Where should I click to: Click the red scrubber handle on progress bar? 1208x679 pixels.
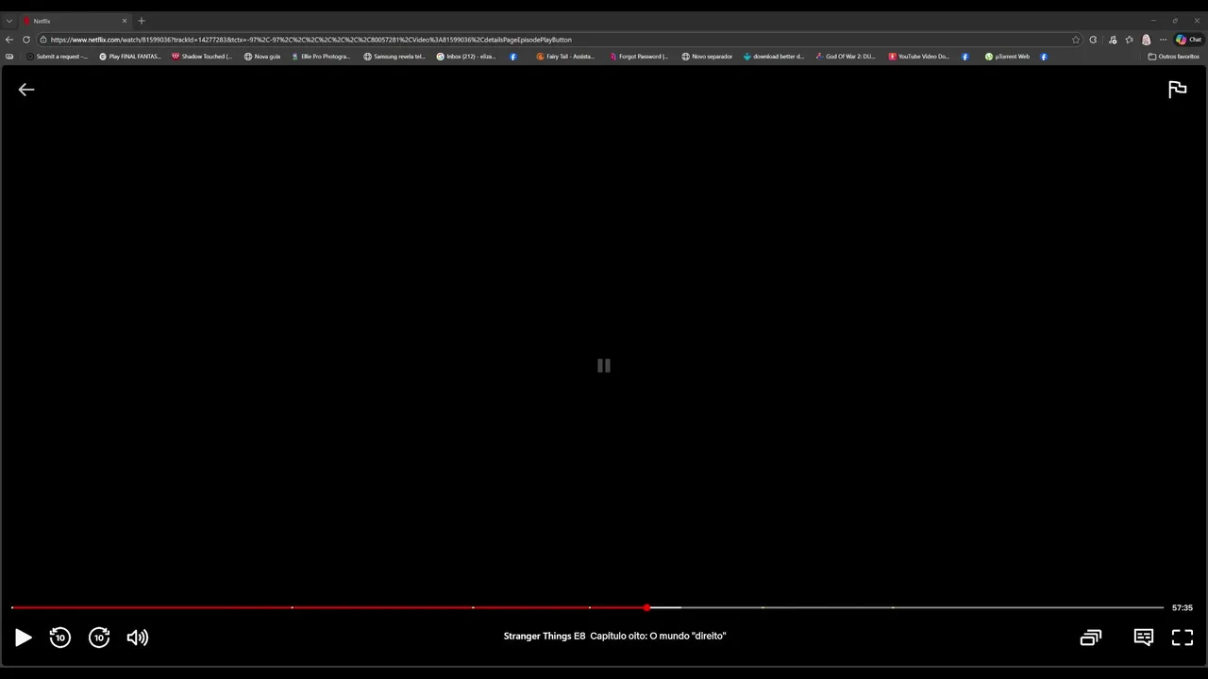(646, 607)
